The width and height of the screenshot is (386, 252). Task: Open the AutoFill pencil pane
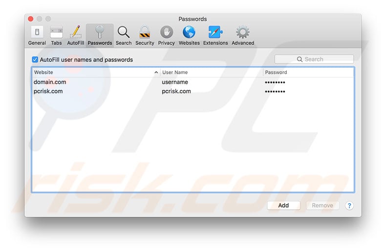coord(76,36)
